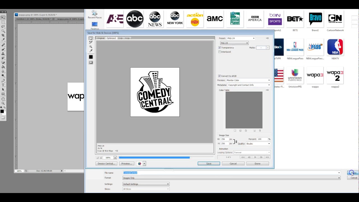Image resolution: width=359 pixels, height=202 pixels.
Task: Click the File name input field
Action: [x=231, y=173]
